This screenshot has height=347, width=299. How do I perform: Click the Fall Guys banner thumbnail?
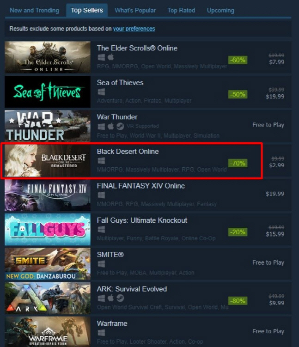click(48, 229)
